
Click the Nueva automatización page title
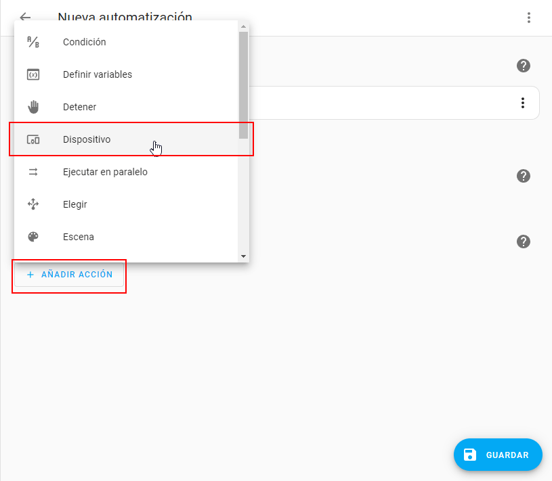coord(125,18)
